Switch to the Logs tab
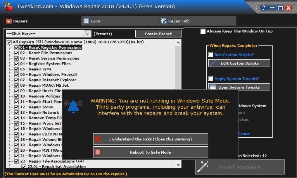Image resolution: width=297 pixels, height=178 pixels. (x=120, y=21)
